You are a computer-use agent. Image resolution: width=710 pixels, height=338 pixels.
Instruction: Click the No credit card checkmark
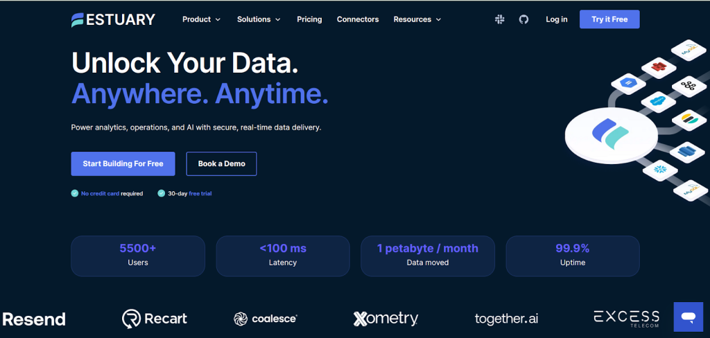75,193
